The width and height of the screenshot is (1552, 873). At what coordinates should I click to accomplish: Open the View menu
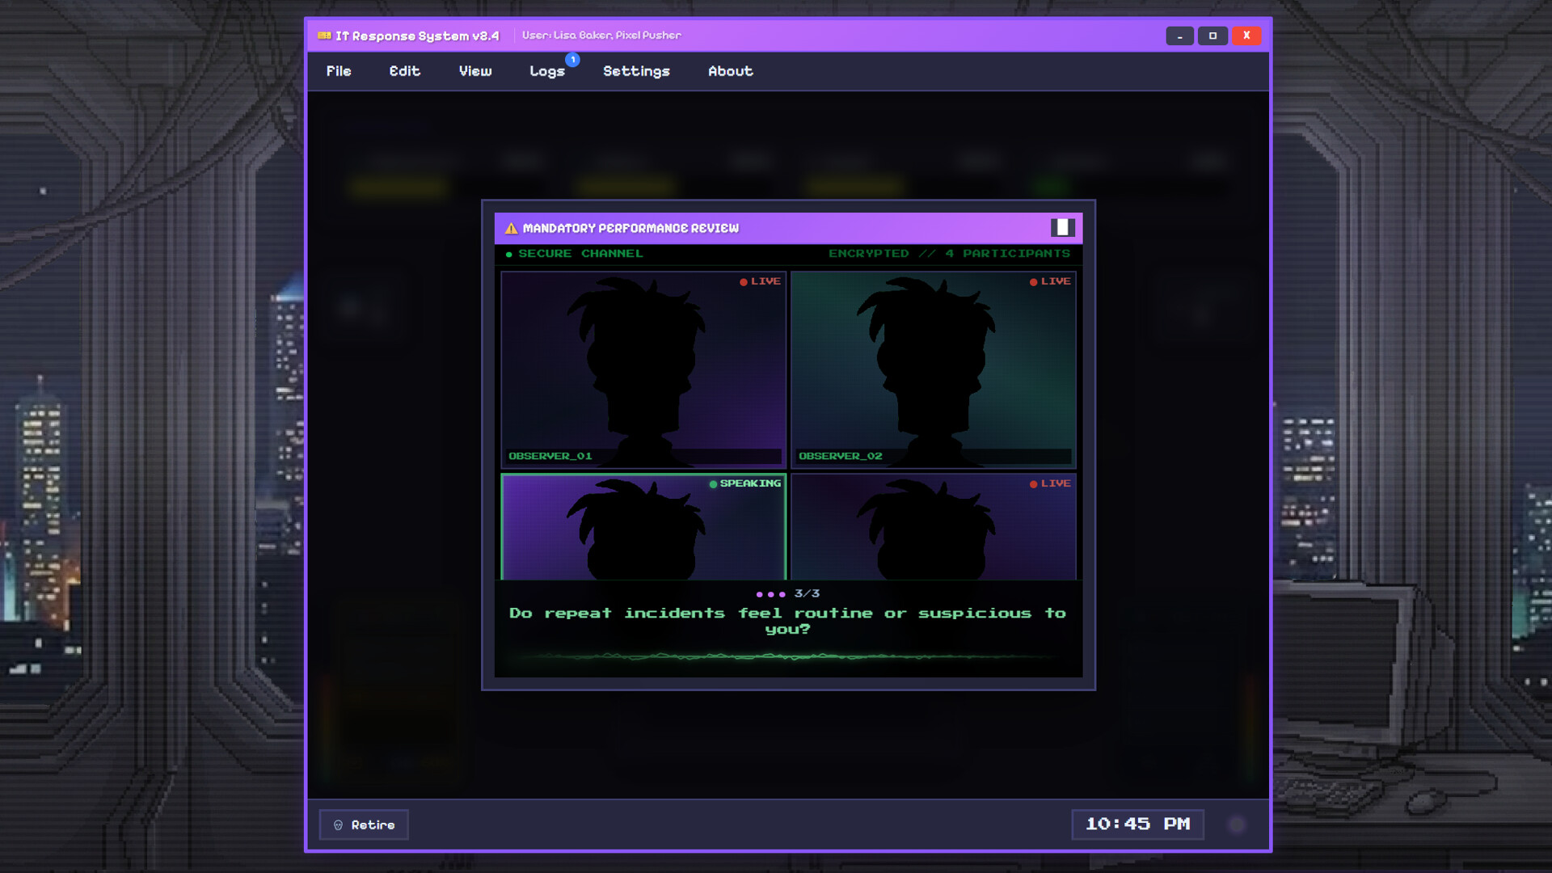(x=475, y=71)
